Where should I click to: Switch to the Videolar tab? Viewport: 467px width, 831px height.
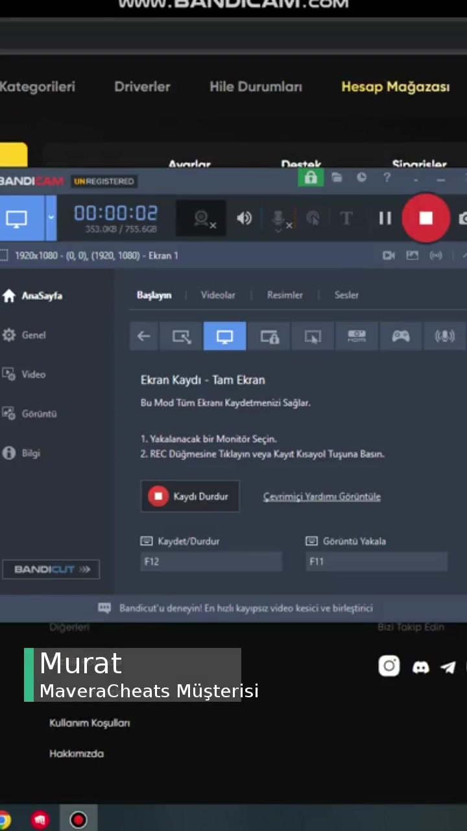(218, 295)
